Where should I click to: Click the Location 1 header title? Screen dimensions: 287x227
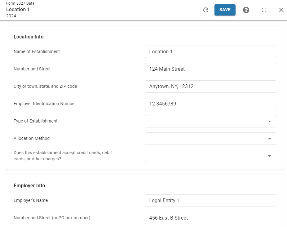point(18,10)
